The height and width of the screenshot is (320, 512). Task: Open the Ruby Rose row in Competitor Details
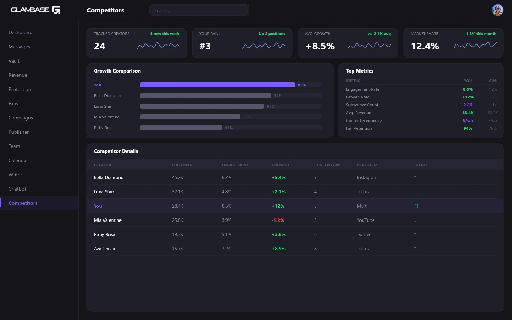[x=105, y=234]
